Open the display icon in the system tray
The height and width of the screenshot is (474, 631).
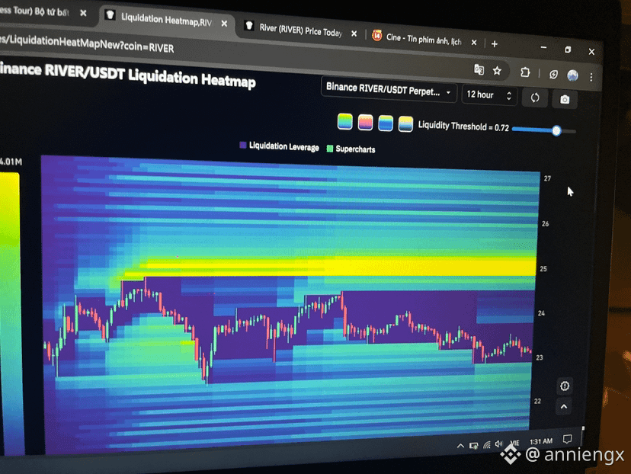pos(474,446)
